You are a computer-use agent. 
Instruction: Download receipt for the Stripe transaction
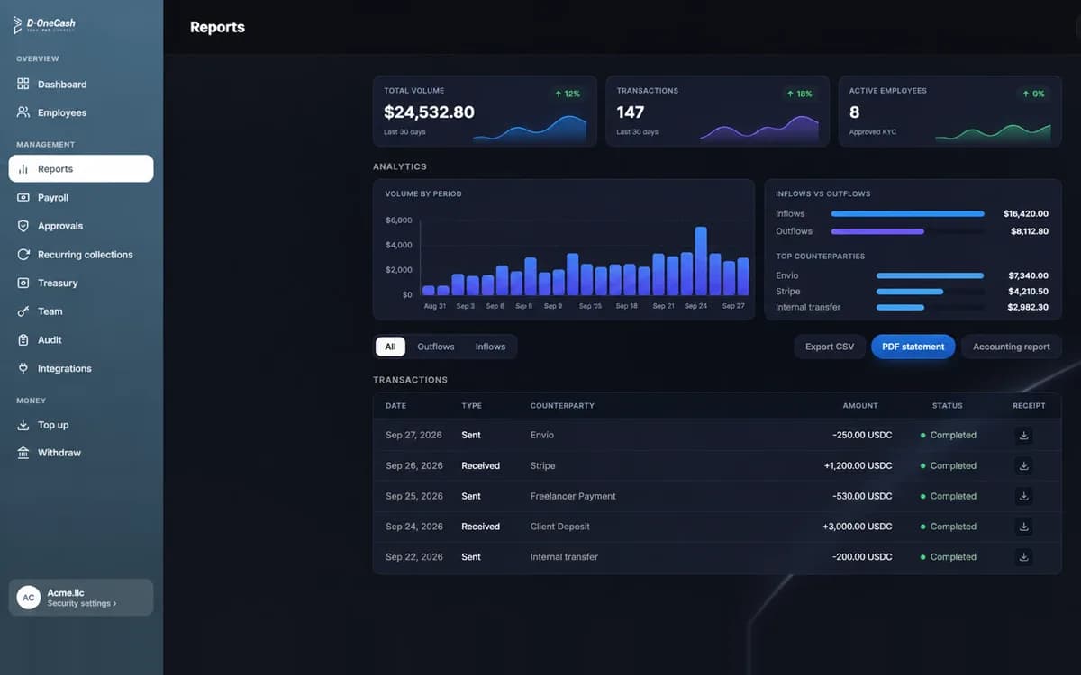coord(1023,466)
